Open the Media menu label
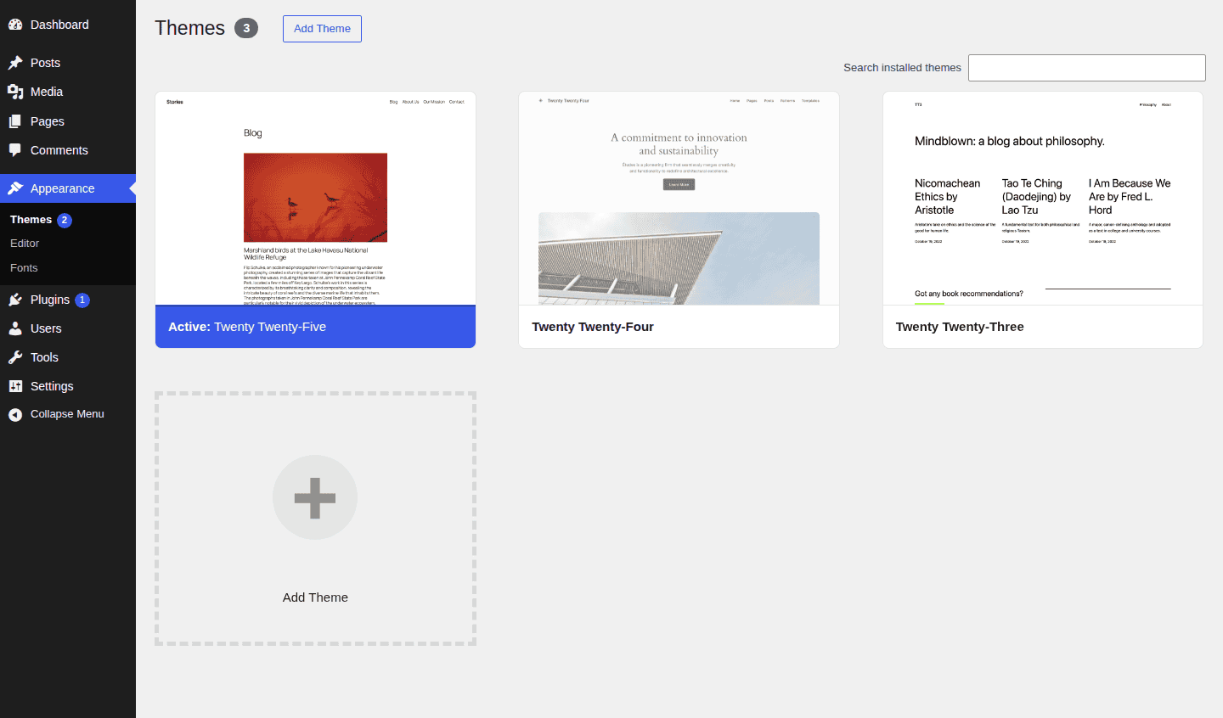This screenshot has height=718, width=1223. point(47,92)
